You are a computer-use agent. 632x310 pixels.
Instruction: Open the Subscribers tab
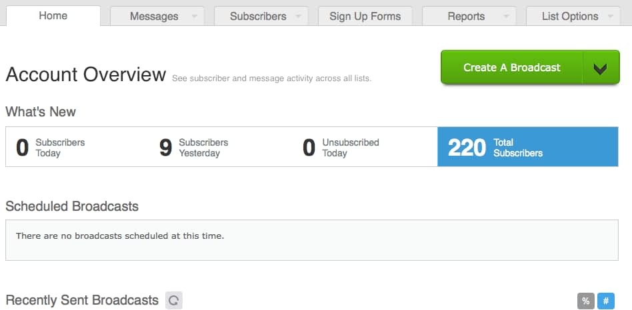(258, 17)
